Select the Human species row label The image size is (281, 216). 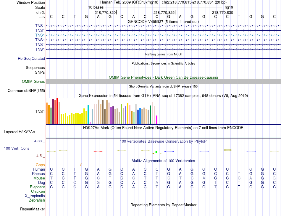click(x=39, y=169)
